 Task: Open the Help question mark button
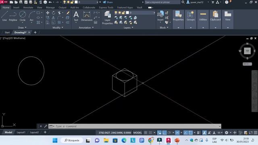[x=227, y=2]
